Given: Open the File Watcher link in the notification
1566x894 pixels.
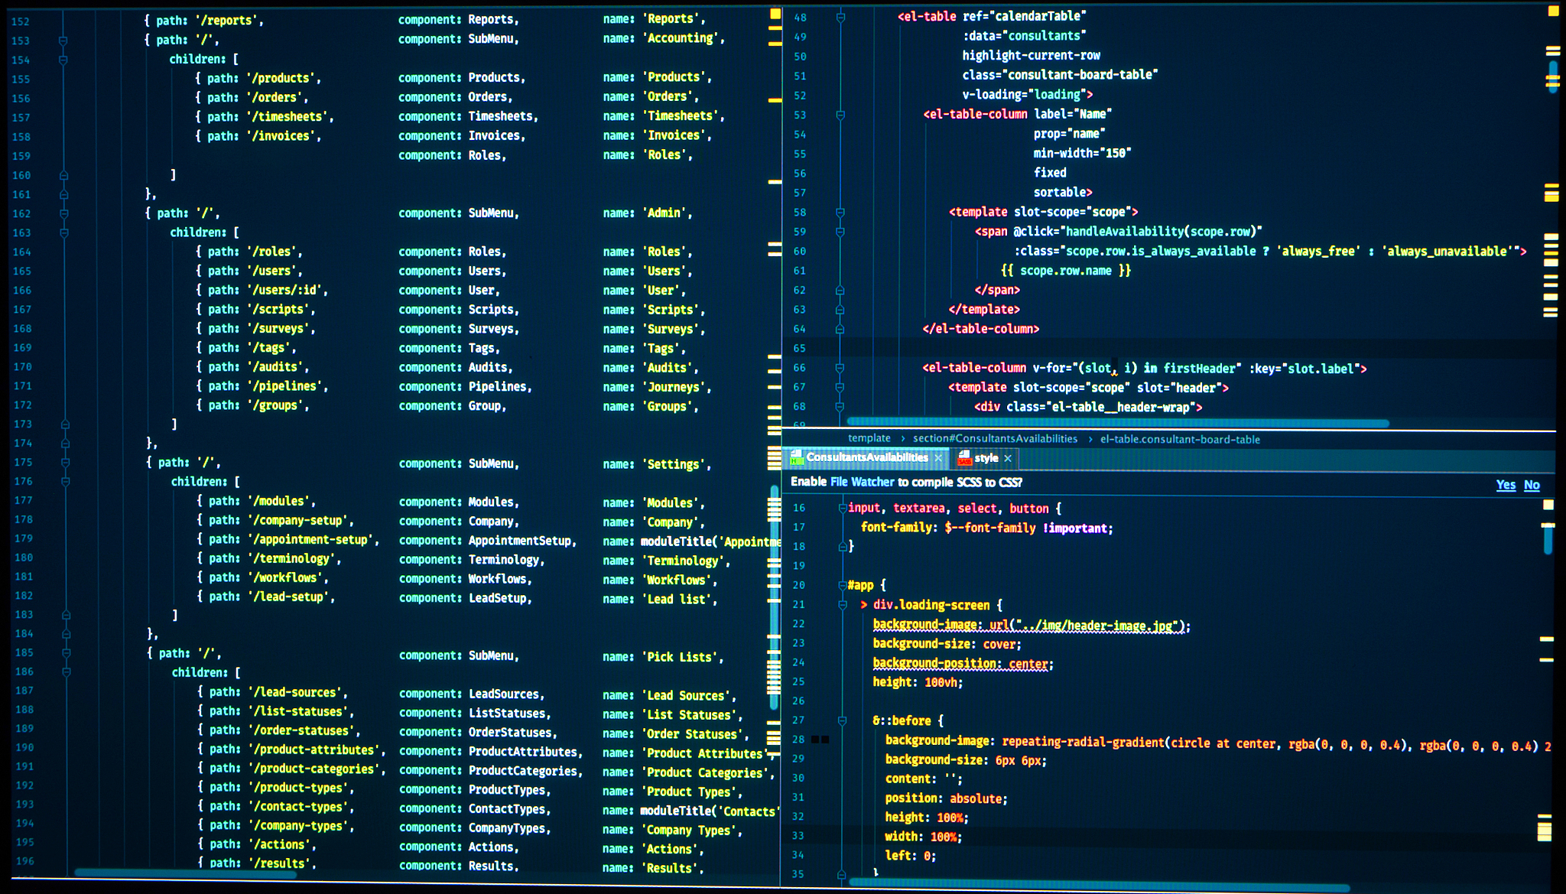Looking at the screenshot, I should pyautogui.click(x=862, y=483).
